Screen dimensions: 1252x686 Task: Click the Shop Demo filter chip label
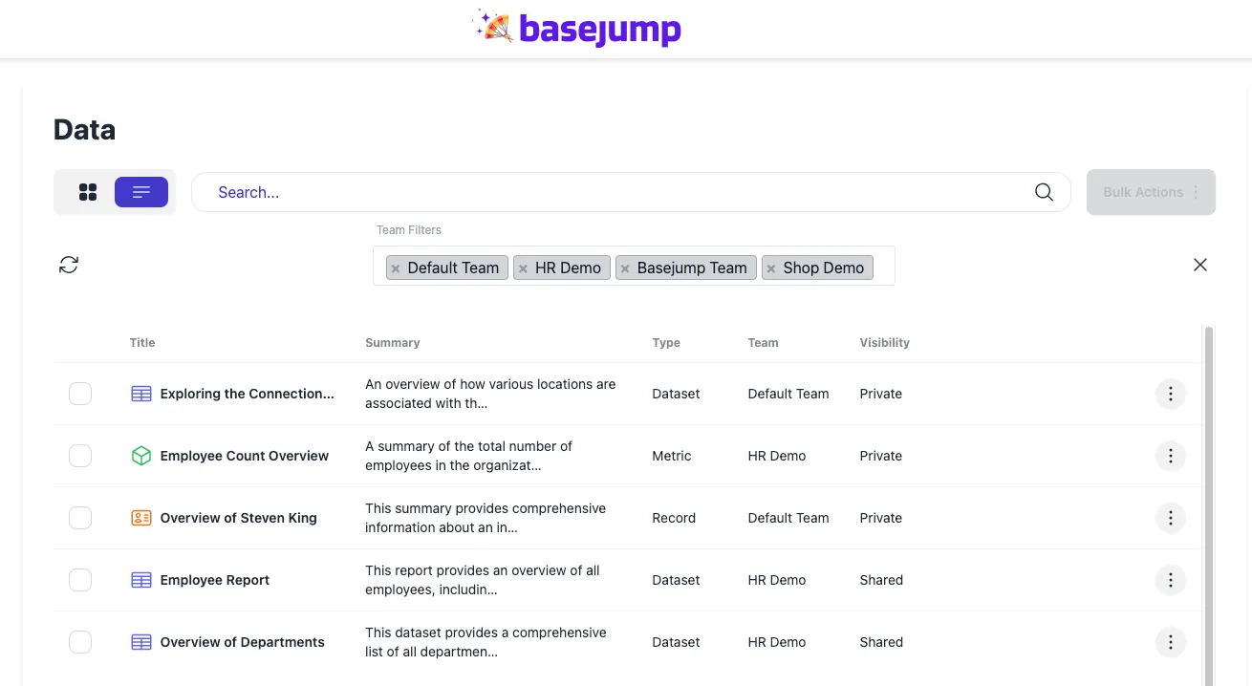coord(824,268)
